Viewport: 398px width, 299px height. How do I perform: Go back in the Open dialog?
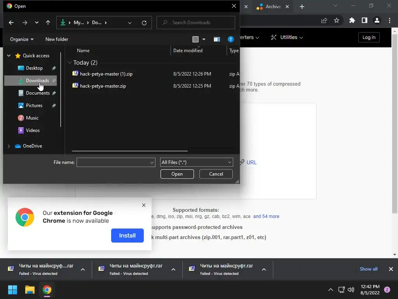11,23
